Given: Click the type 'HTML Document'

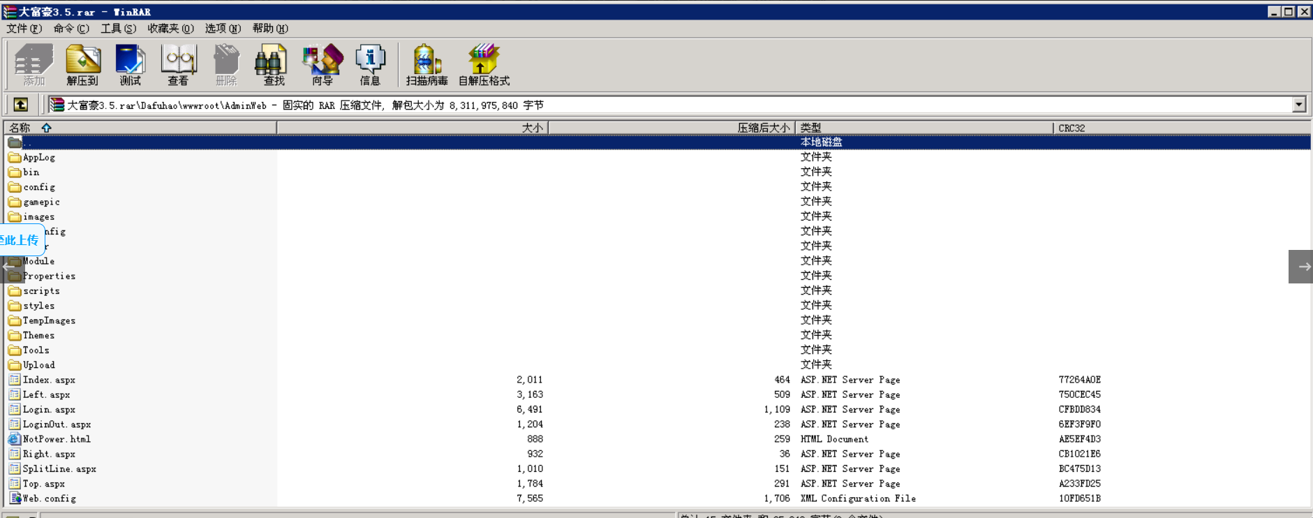Looking at the screenshot, I should click(834, 439).
